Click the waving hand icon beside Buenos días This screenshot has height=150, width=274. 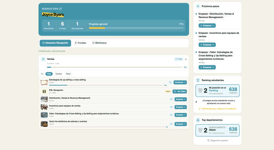60,9
